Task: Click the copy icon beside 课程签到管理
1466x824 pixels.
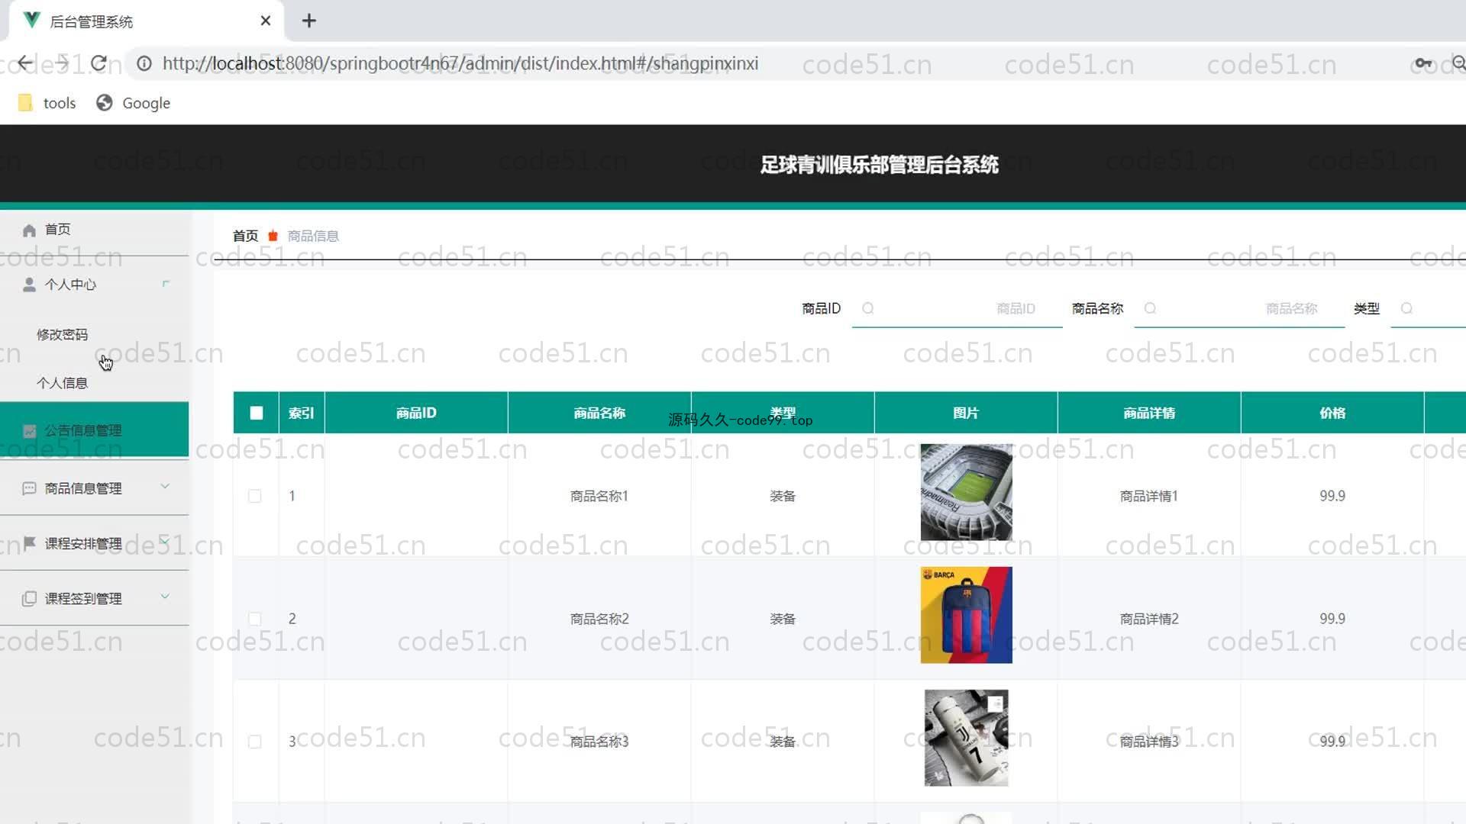Action: click(29, 598)
